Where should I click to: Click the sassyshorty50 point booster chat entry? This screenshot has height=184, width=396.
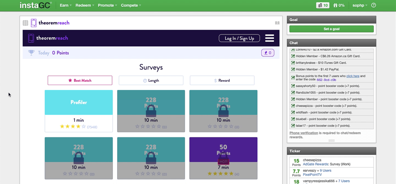pos(331,86)
